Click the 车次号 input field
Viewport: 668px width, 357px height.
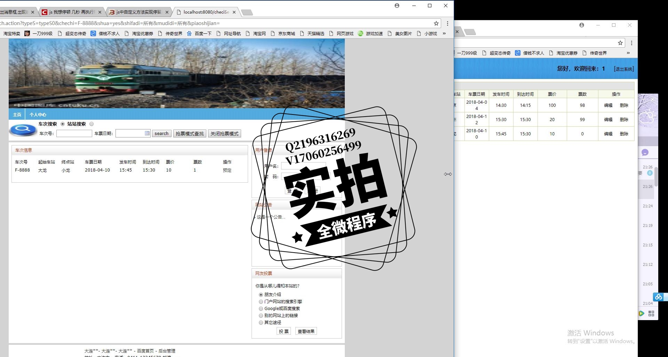click(x=74, y=134)
